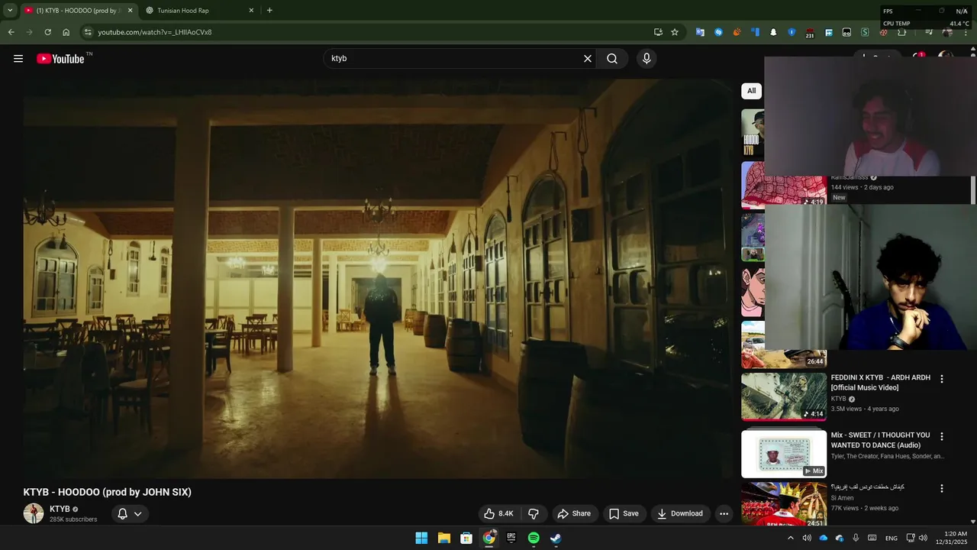Open the subscription notification bell dropdown
977x550 pixels.
(129, 513)
